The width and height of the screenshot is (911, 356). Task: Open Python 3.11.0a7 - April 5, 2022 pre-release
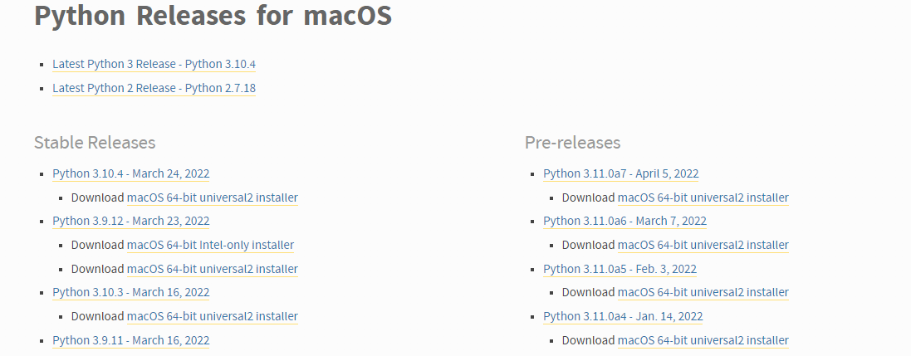pos(621,173)
